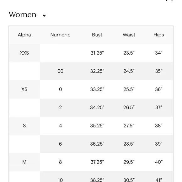Click the 36.25" bust value
The image size is (182, 182).
[97, 144]
